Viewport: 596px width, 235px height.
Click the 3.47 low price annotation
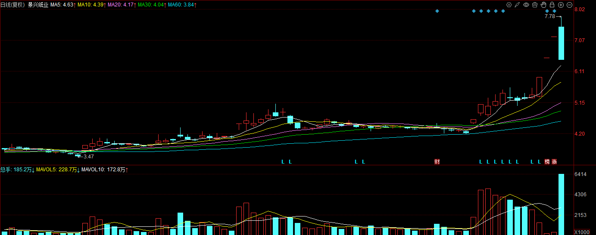pos(89,157)
